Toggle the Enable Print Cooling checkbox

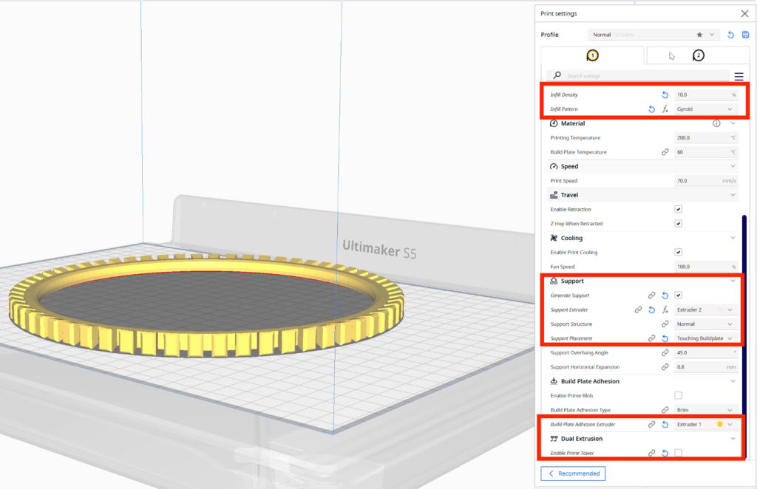(x=679, y=252)
